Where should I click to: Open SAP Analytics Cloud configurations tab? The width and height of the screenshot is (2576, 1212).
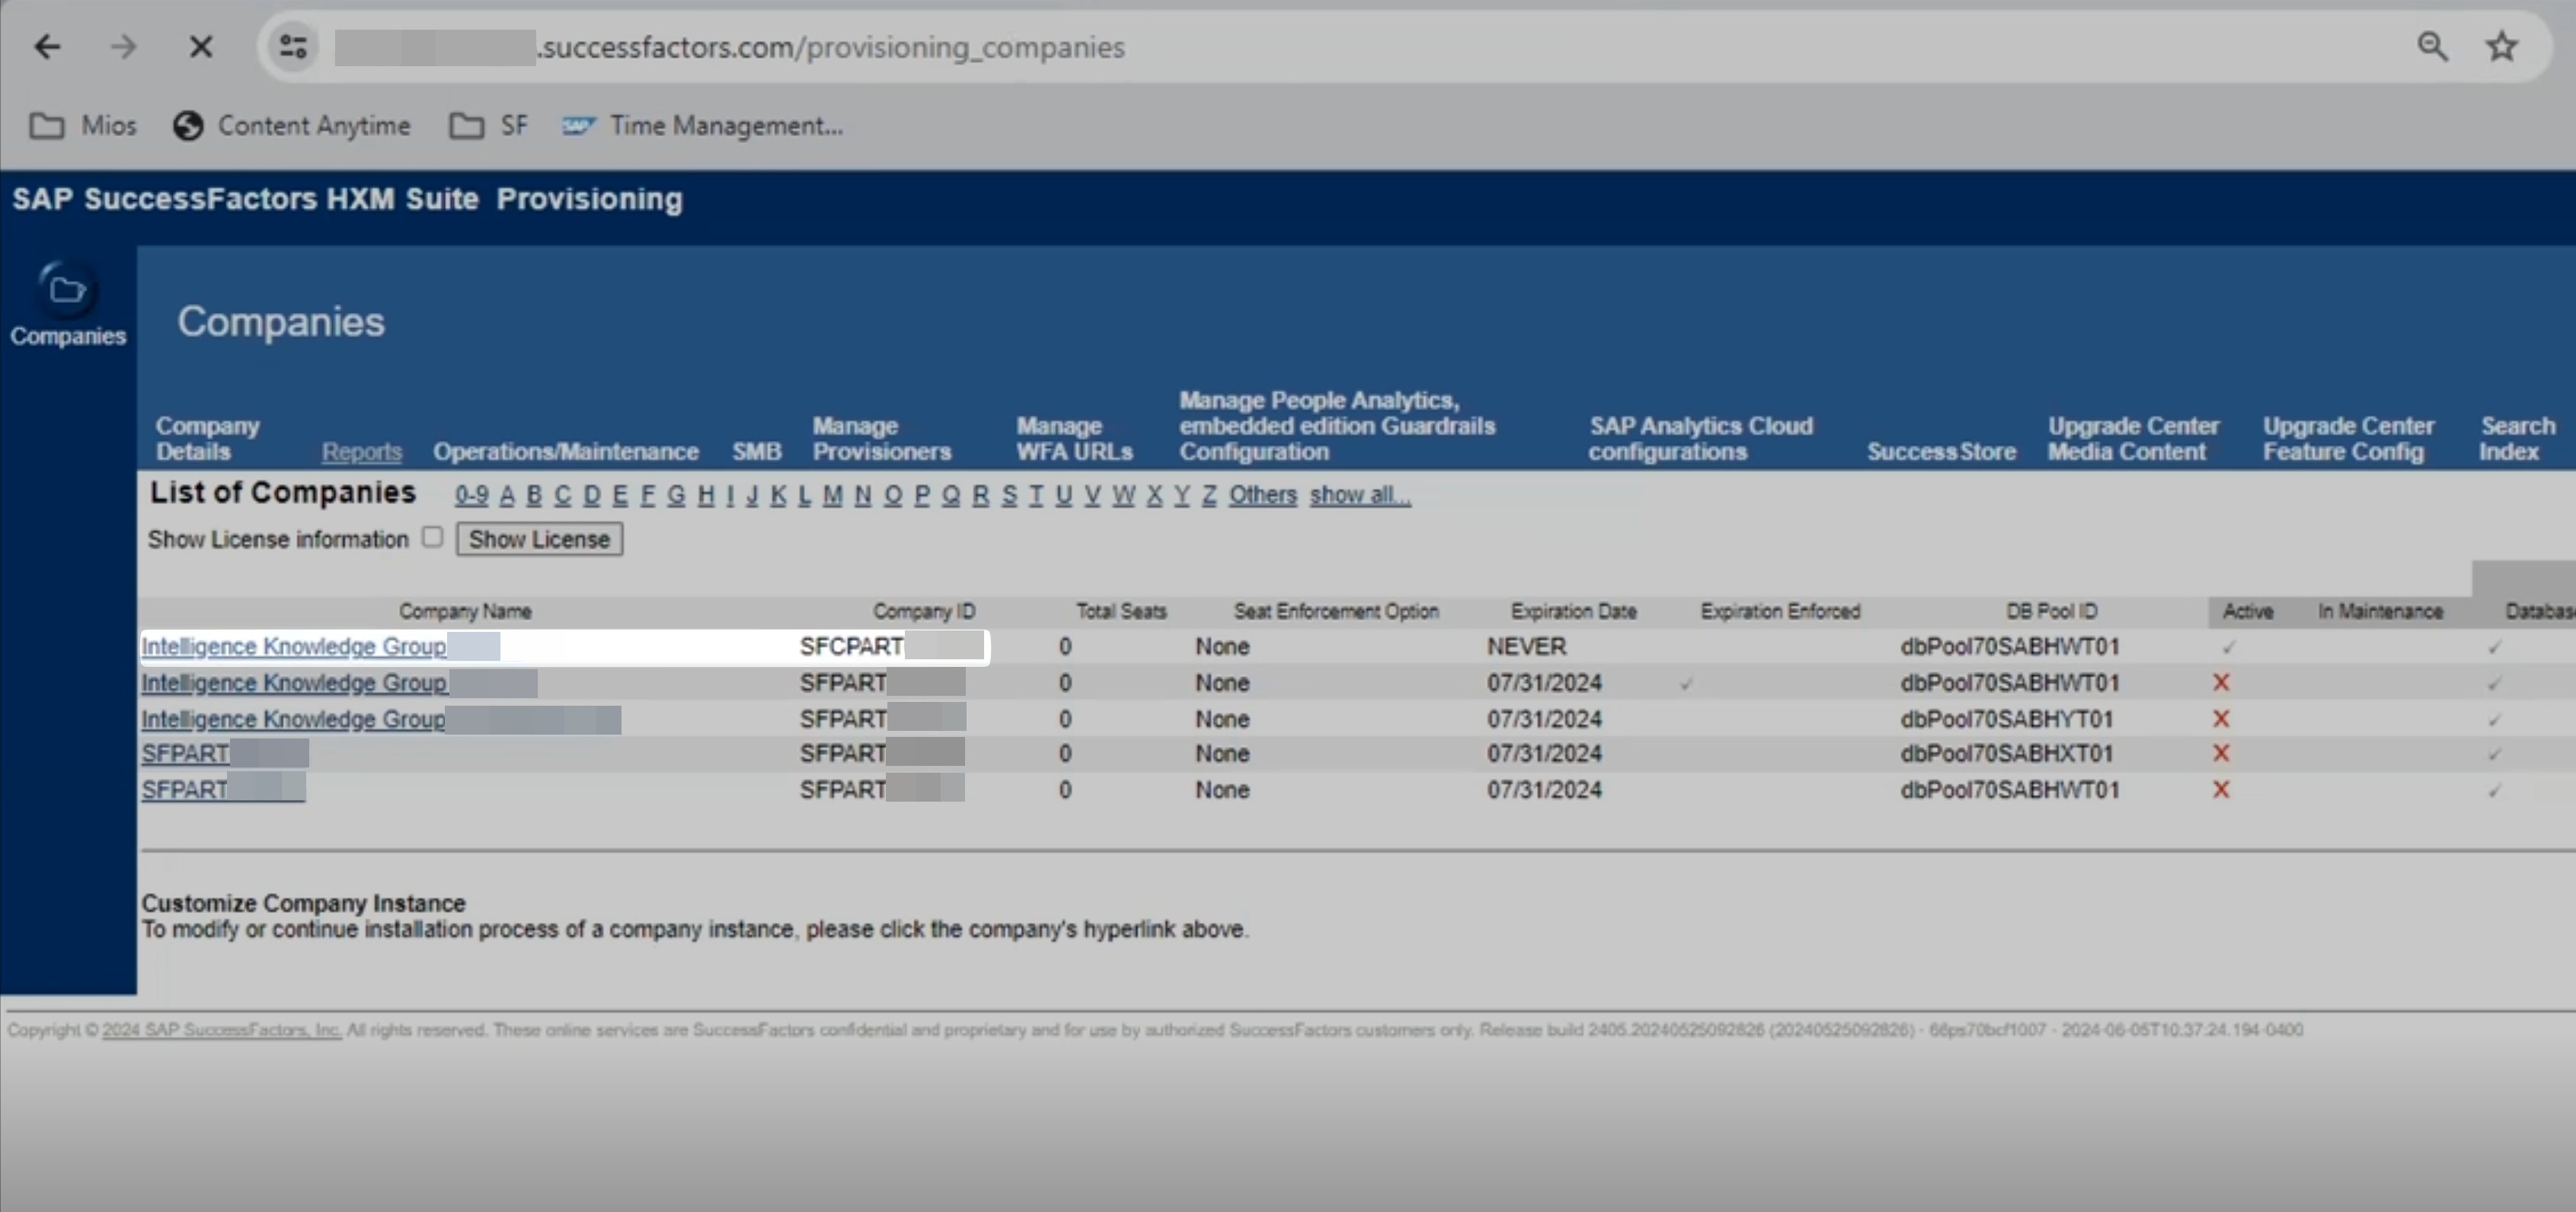point(1700,439)
